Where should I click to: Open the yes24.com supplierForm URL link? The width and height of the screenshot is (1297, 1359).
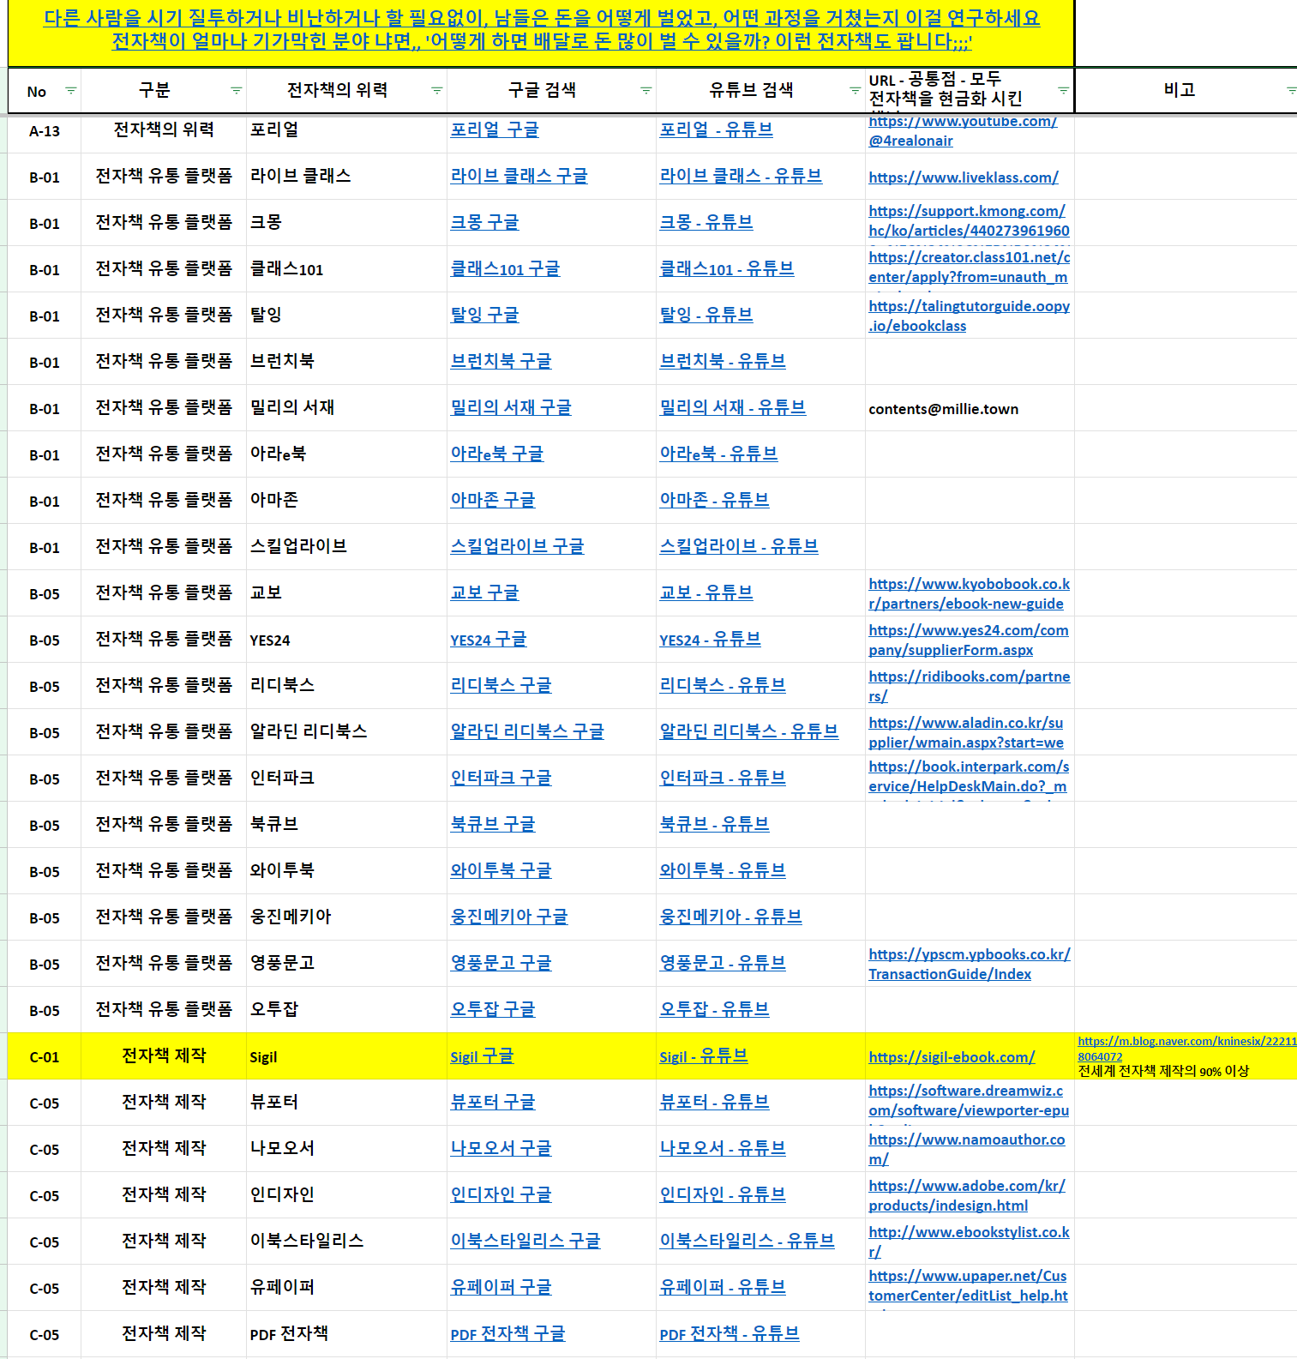[x=969, y=640]
